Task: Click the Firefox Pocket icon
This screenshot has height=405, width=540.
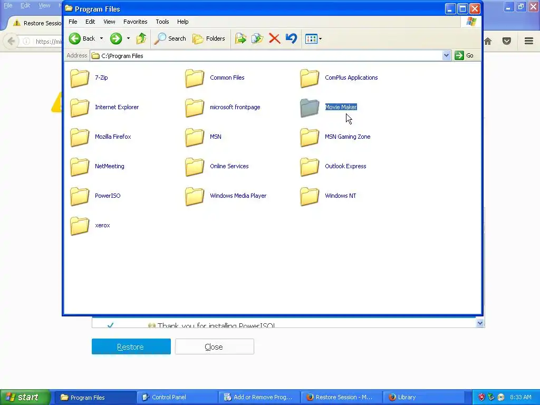Action: pos(507,41)
